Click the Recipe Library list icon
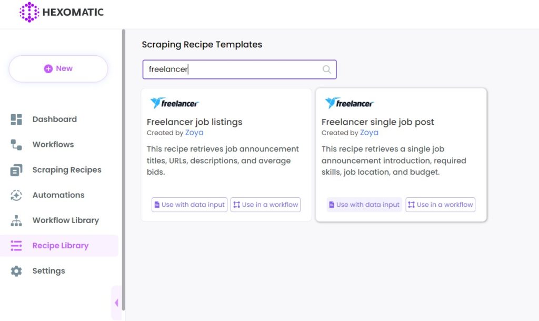The width and height of the screenshot is (539, 321). click(16, 246)
